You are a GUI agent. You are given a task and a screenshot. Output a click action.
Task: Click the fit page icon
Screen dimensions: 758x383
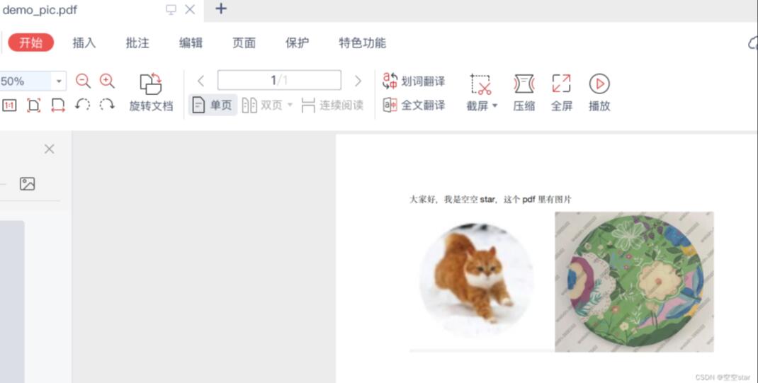click(x=33, y=105)
